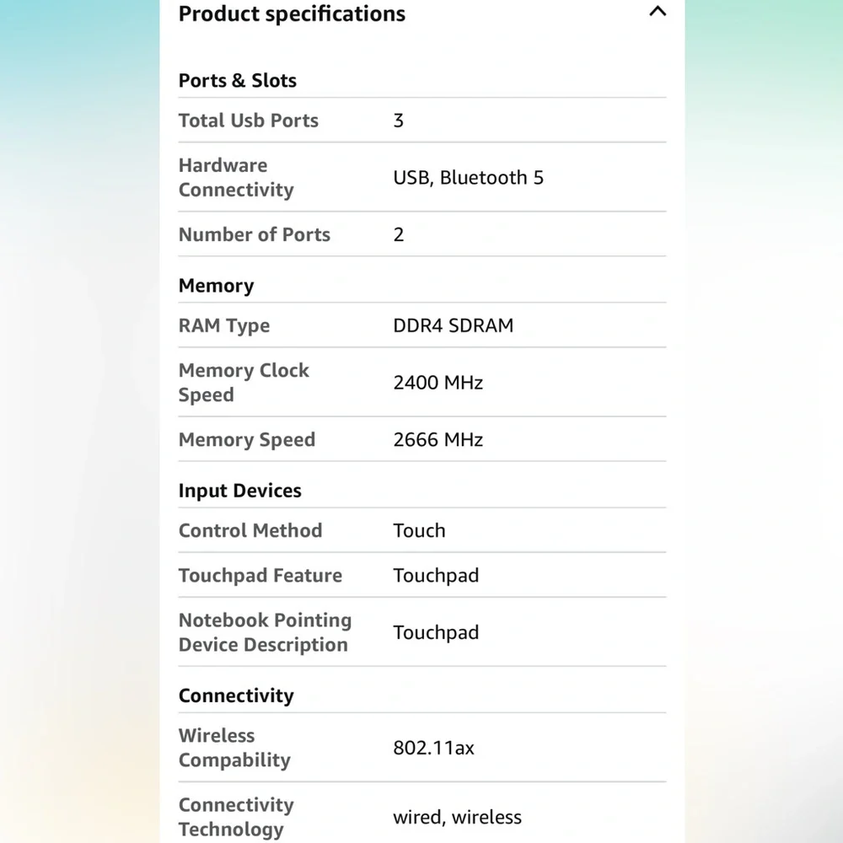
Task: Select the Touchpad Feature label
Action: pos(260,575)
